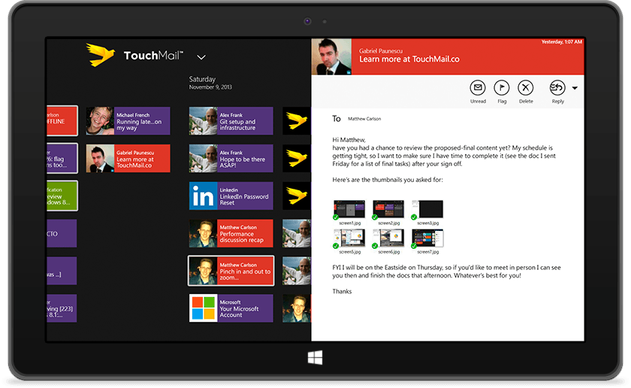Open bird-icon tile beside LinkedIn message
The height and width of the screenshot is (388, 631).
click(297, 196)
